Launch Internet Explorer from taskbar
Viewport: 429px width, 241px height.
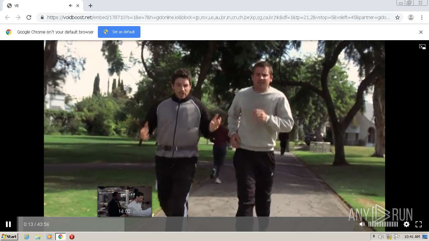point(27,237)
